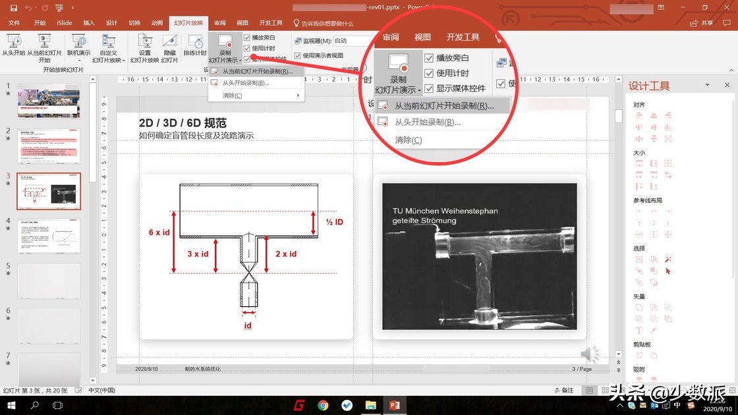Open the 联机演示 dropdown
This screenshot has width=738, height=415.
(78, 49)
